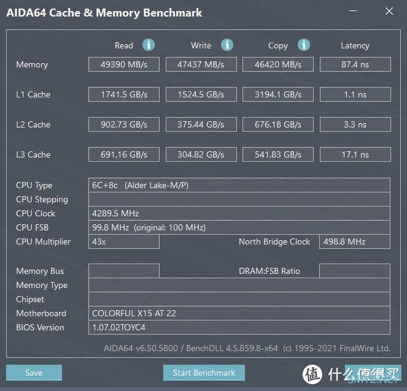
Task: Click Motherboard field COLORFUL X15 AT 22
Action: click(x=239, y=313)
